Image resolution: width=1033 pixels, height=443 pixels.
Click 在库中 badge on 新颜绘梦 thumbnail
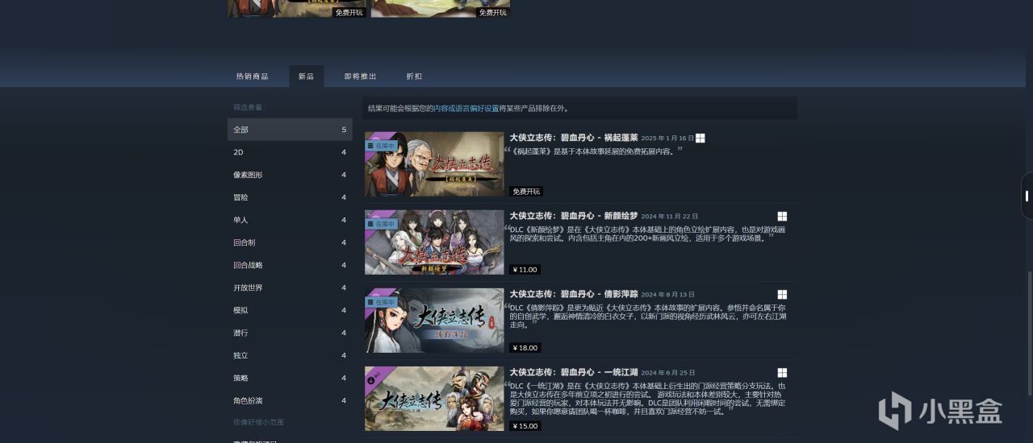pos(381,224)
